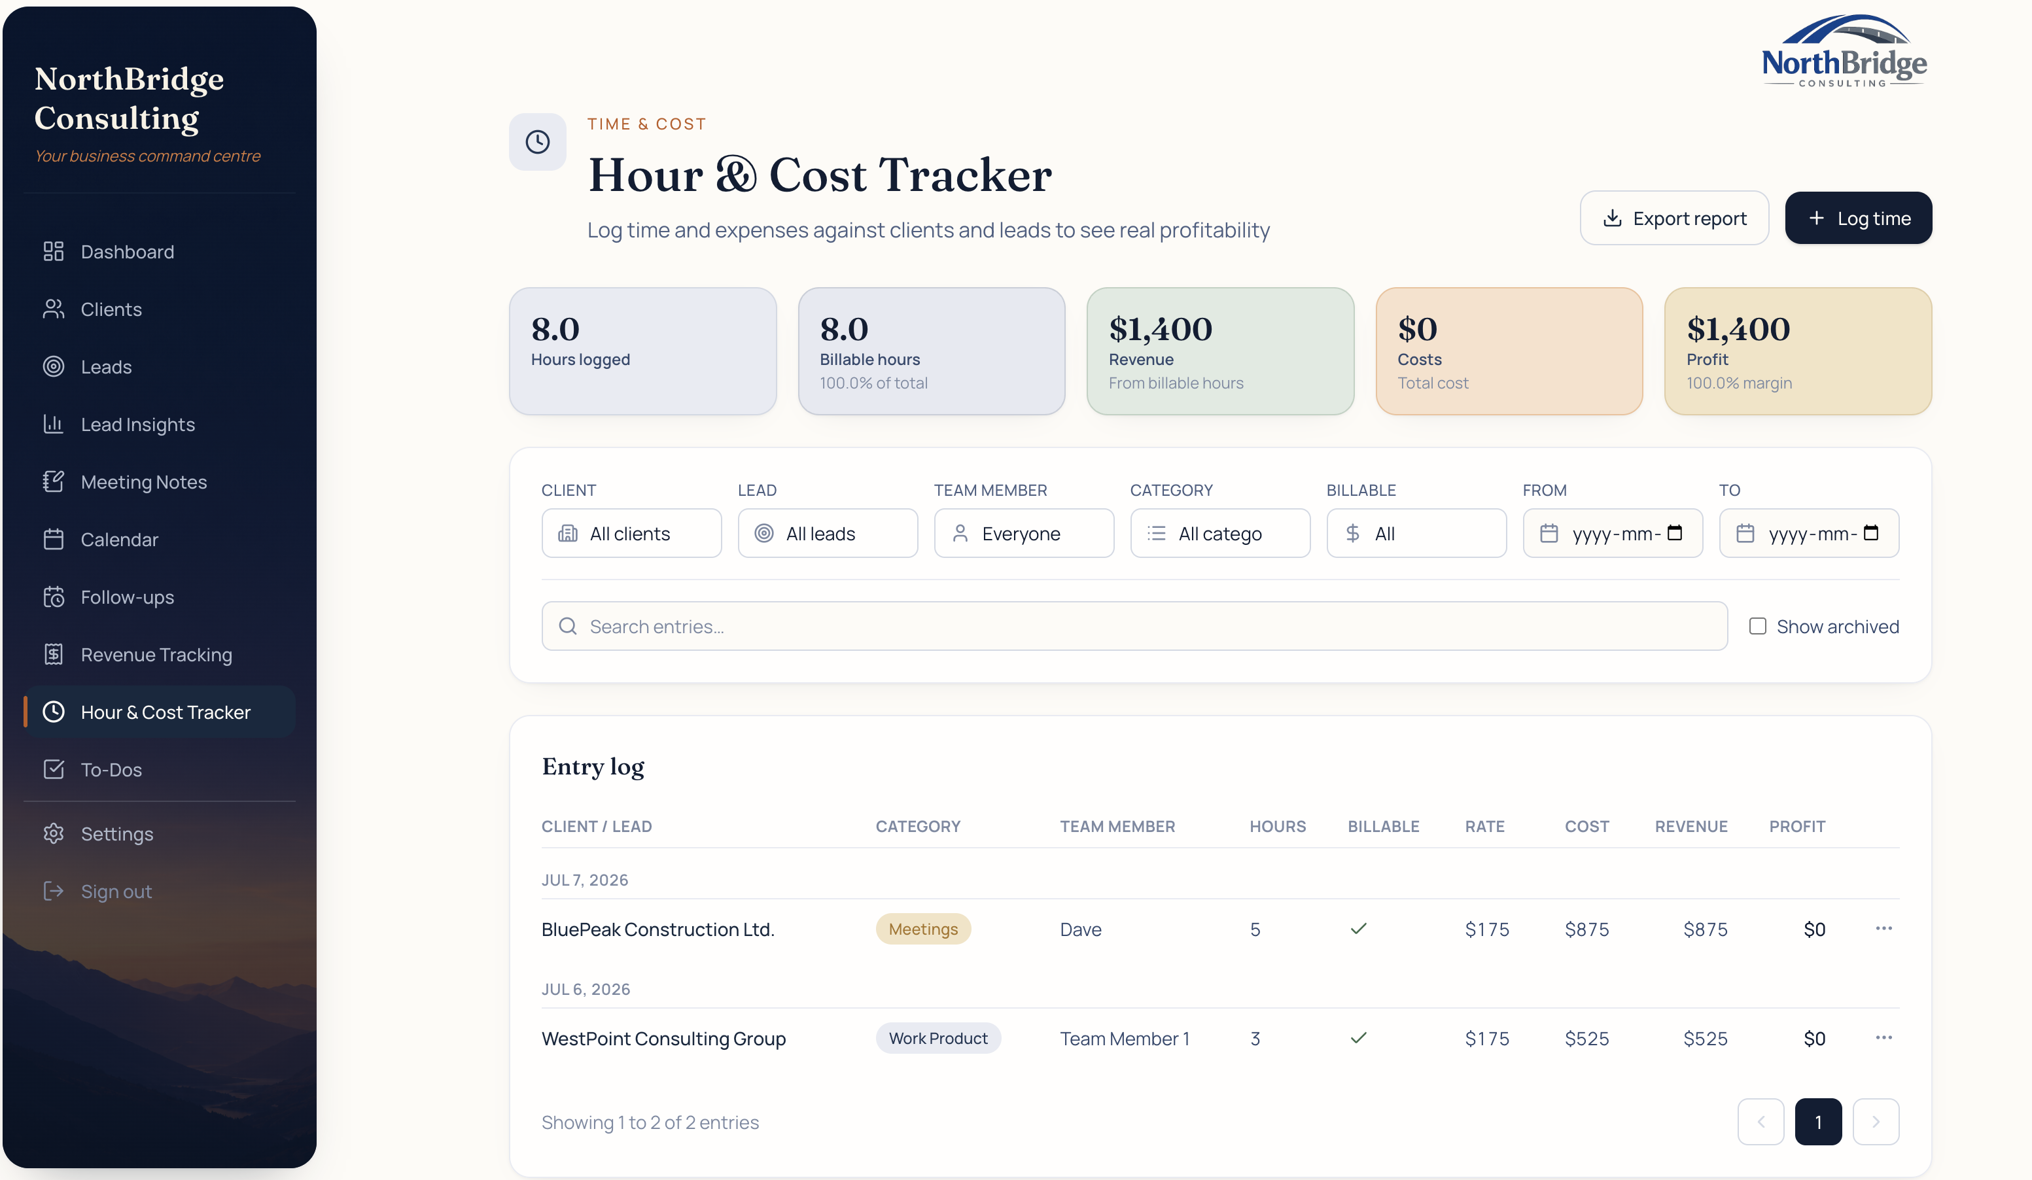
Task: Click the Settings gear icon
Action: [53, 833]
